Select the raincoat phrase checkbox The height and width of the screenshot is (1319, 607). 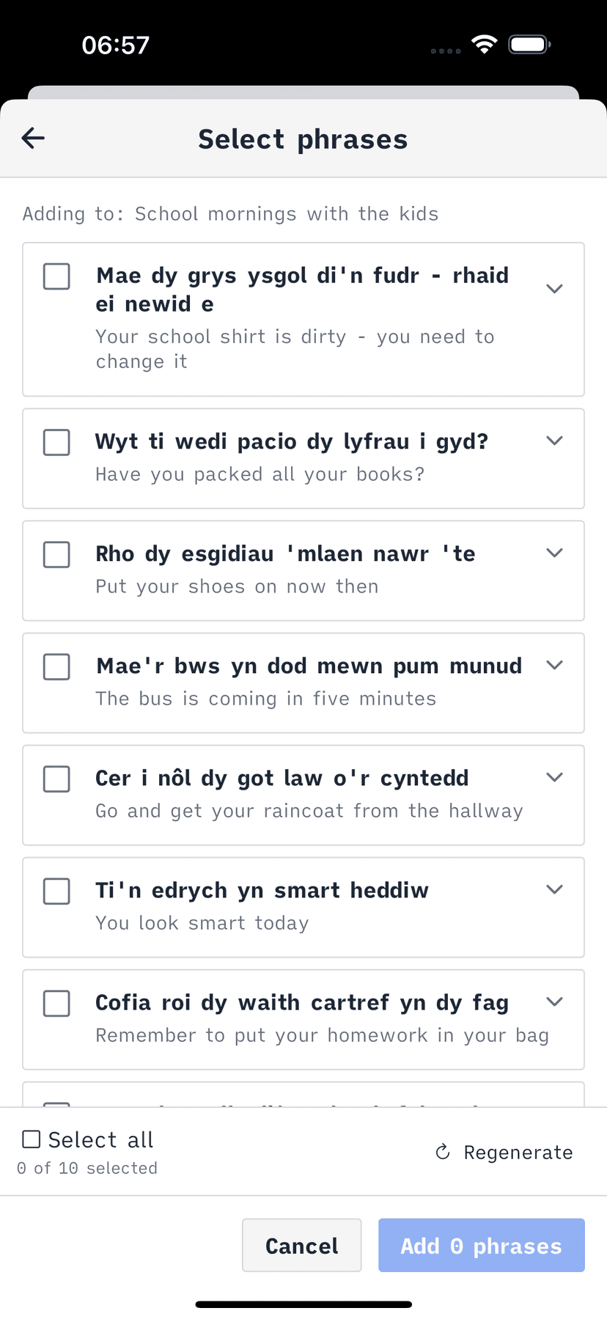(x=56, y=779)
